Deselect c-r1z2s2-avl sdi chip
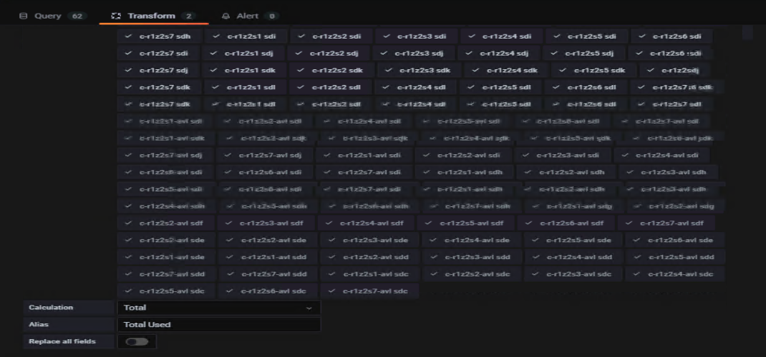 [463, 155]
